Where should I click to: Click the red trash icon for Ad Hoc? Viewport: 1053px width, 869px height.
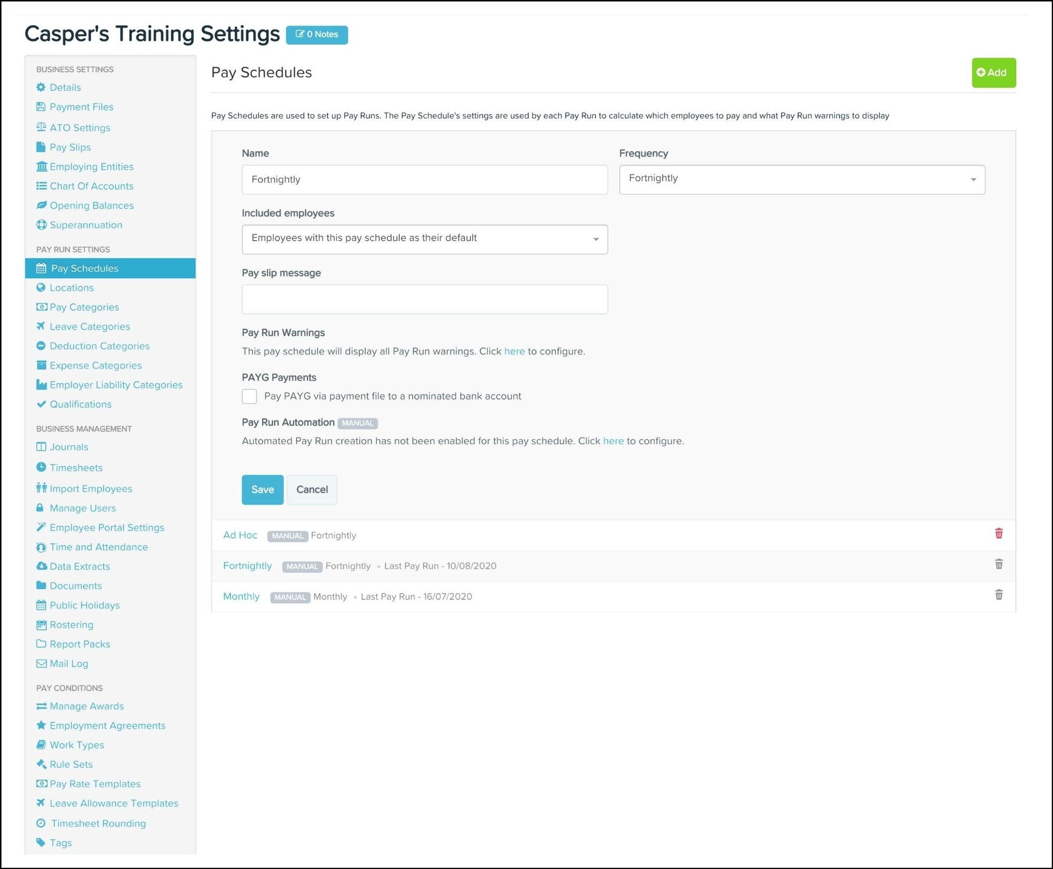[x=998, y=533]
